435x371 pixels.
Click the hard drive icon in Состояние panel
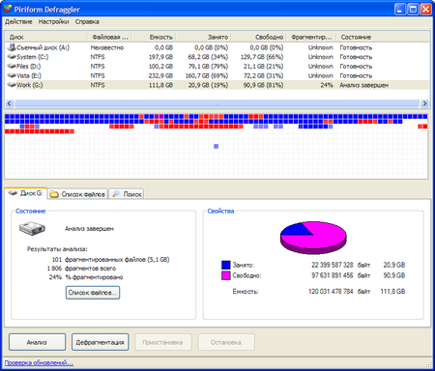click(x=32, y=228)
